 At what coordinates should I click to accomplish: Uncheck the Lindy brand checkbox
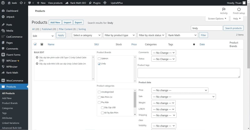tap(99, 64)
